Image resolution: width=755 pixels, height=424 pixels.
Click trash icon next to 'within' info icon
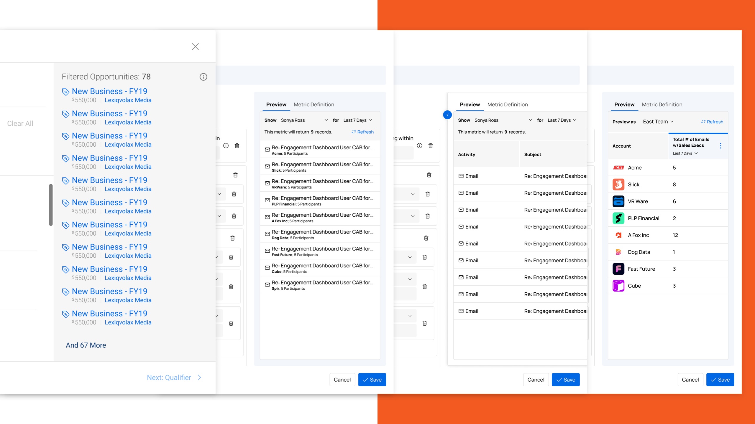(x=430, y=146)
